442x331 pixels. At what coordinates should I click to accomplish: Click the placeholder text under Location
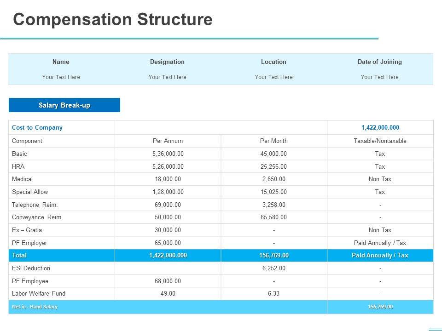pos(273,77)
